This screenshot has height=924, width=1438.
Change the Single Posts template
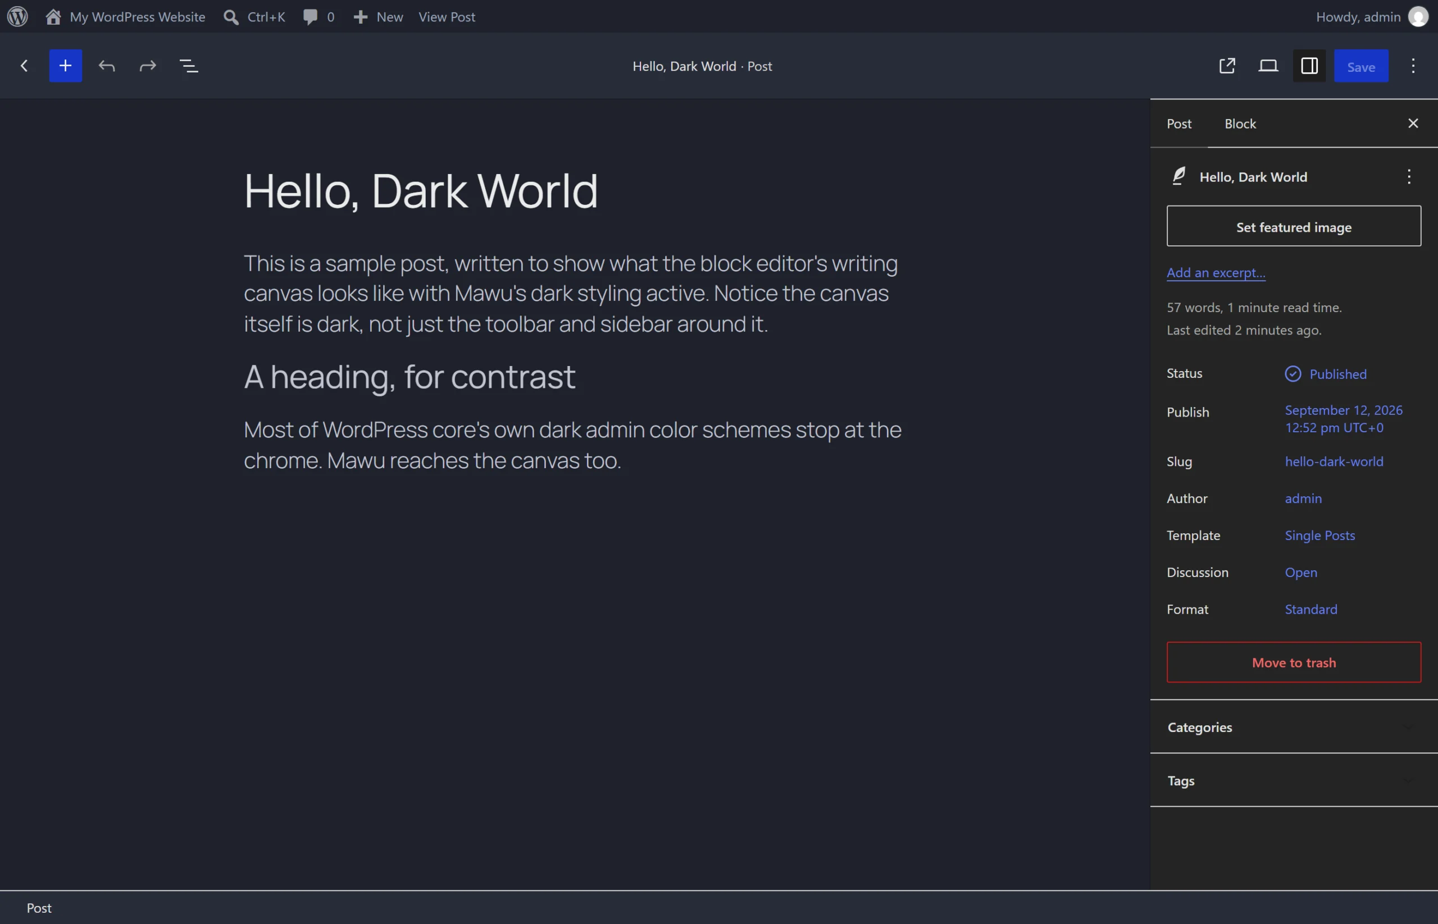[x=1319, y=534]
